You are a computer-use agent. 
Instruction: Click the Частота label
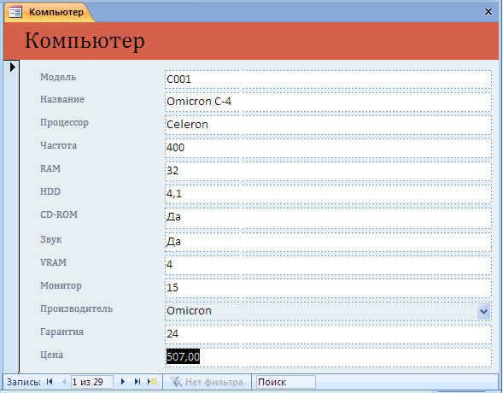pos(58,145)
